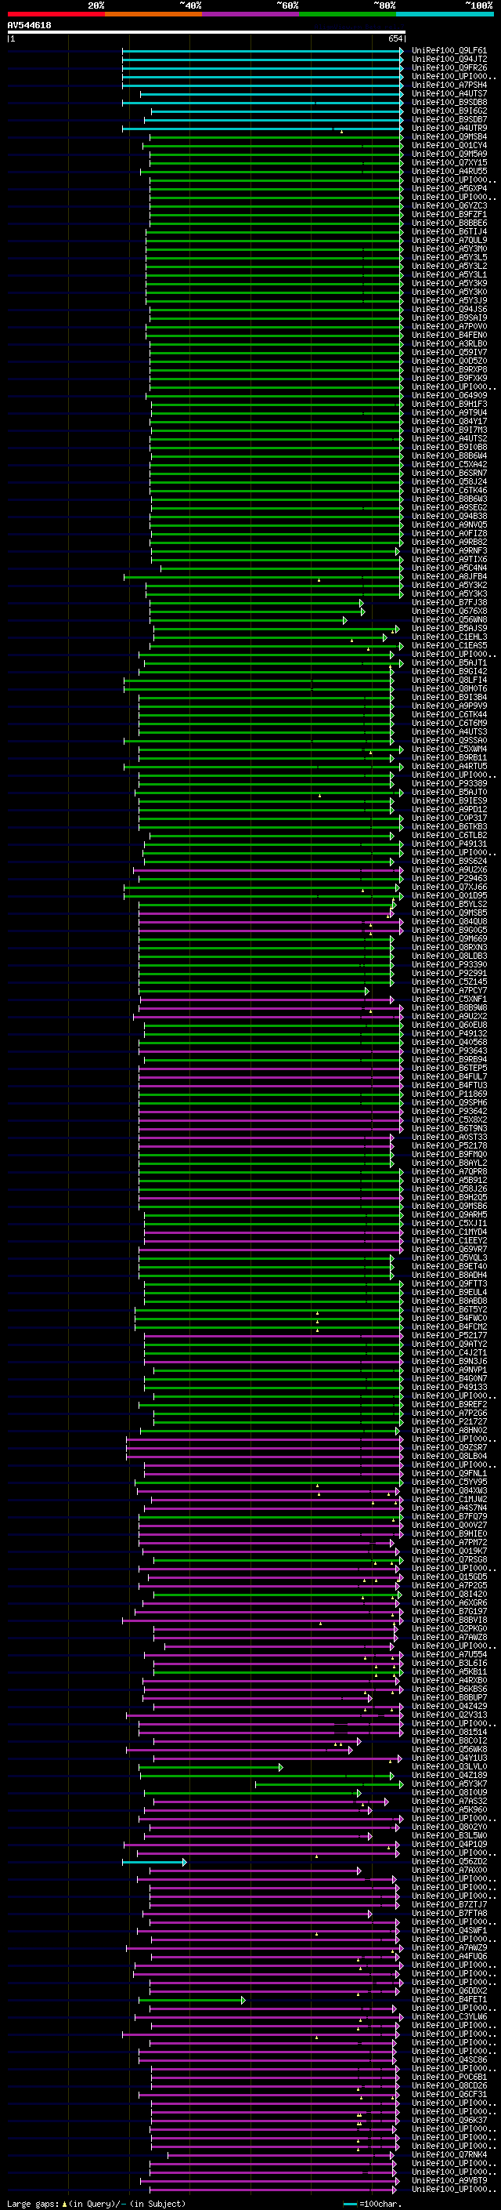Select label UniRef100_C1EAS5
The width and height of the screenshot is (501, 2210).
coord(449,646)
